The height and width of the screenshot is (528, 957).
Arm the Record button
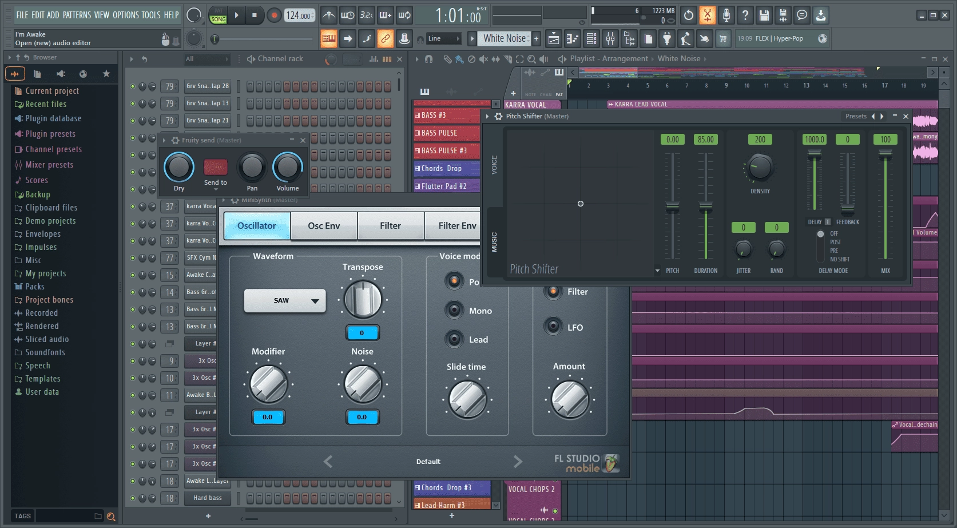pyautogui.click(x=274, y=15)
